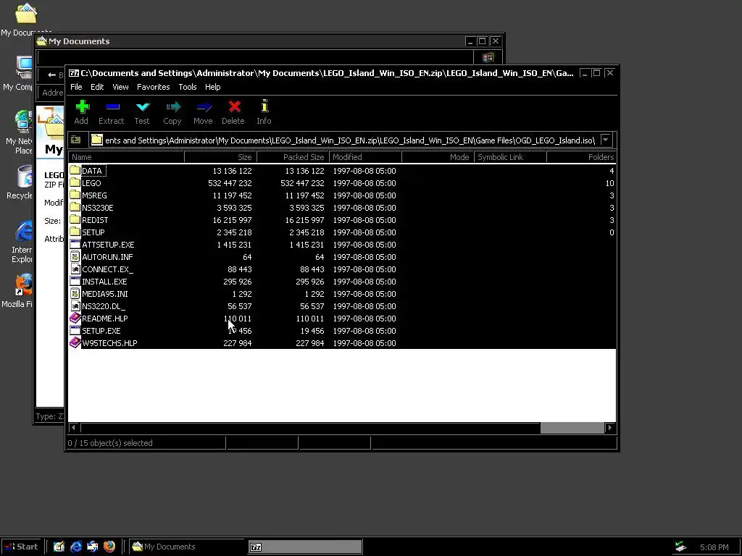This screenshot has width=742, height=556.
Task: Select the AUTORUN.INF file icon
Action: (x=75, y=256)
